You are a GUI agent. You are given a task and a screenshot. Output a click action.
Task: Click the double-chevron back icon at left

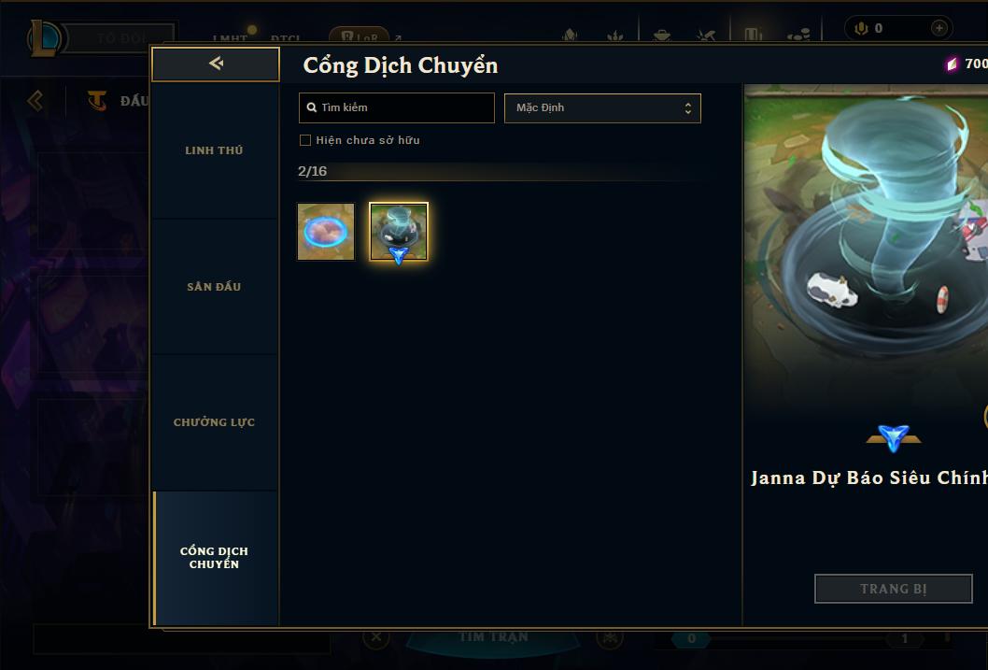coord(35,100)
